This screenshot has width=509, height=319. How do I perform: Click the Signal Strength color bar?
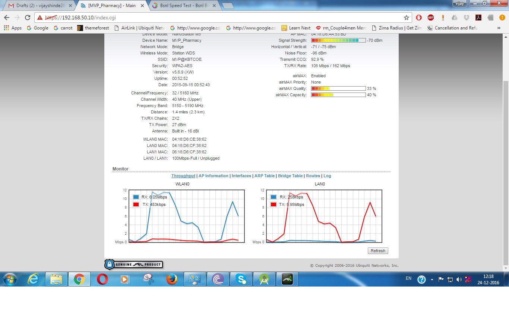pos(338,40)
